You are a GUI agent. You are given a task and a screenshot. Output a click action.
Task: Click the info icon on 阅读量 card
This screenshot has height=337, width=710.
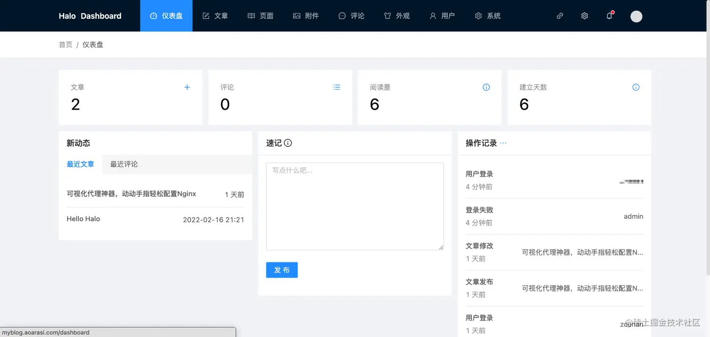(486, 87)
